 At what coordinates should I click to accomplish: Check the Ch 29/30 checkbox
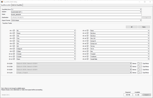(14, 69)
